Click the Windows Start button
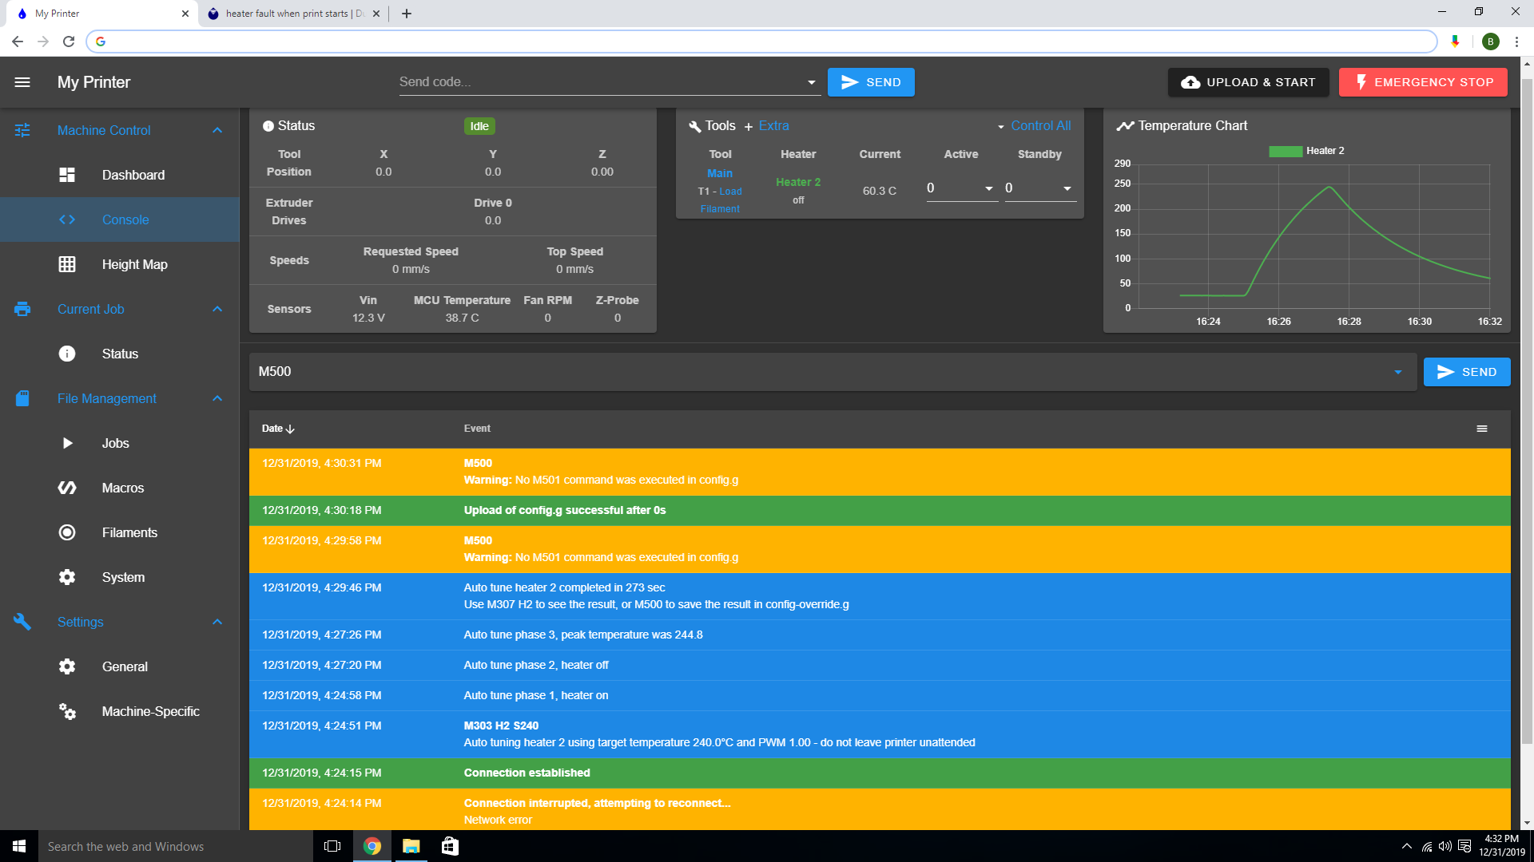This screenshot has height=862, width=1534. [x=19, y=846]
